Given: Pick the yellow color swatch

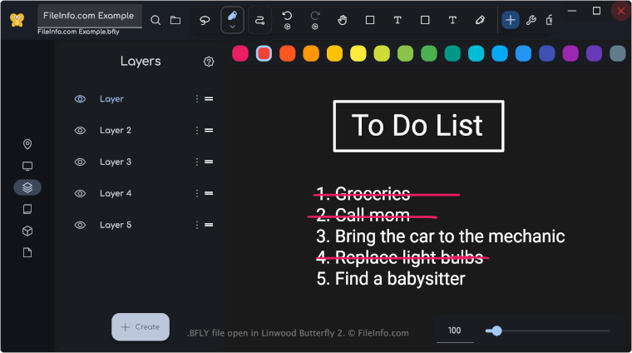Looking at the screenshot, I should click(358, 53).
